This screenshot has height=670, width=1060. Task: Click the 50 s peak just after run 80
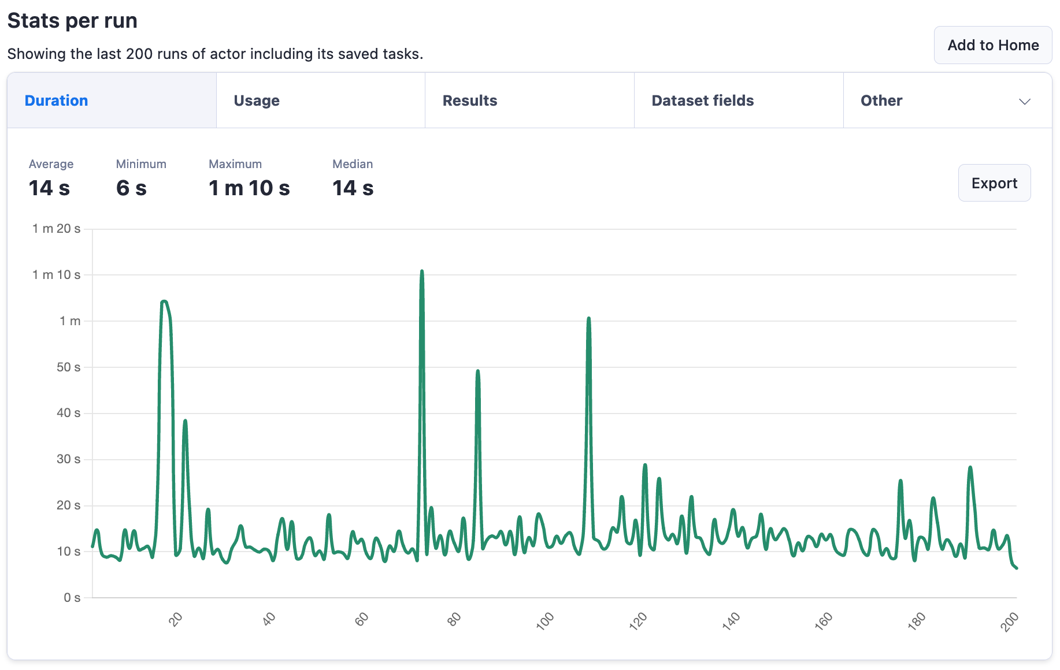pyautogui.click(x=477, y=371)
